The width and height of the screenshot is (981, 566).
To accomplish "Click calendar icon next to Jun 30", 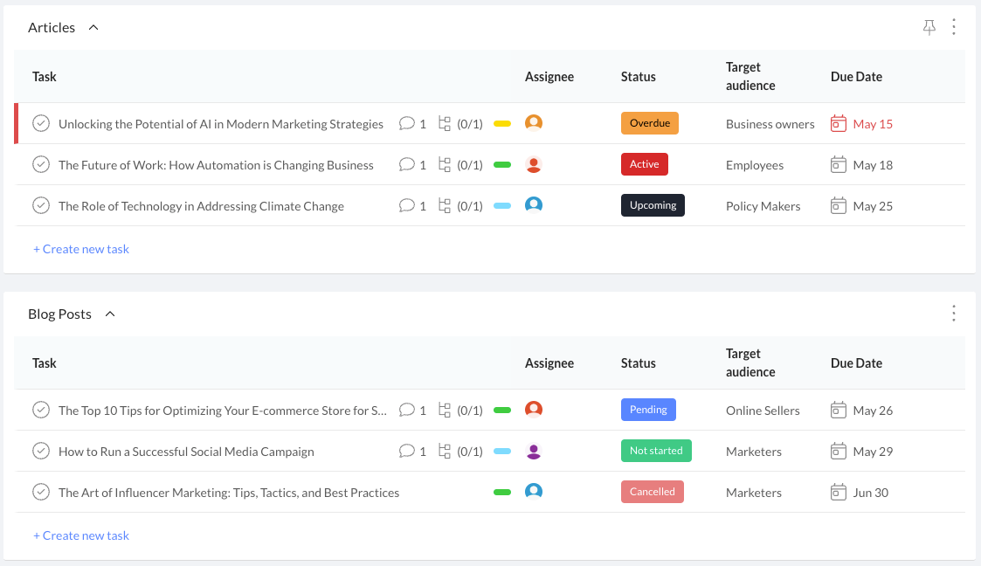I will (839, 493).
